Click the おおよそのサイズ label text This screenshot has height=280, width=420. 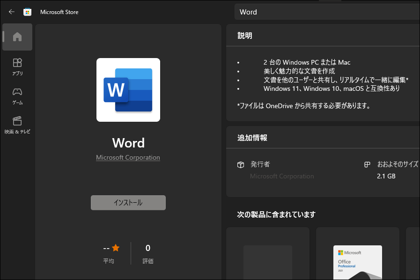click(398, 164)
